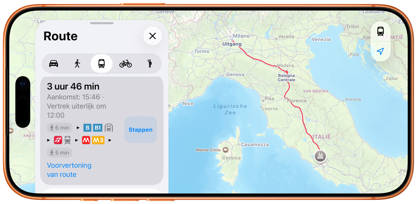Tap the 5 min walking segment chip
Viewport: 417px width, 204px height.
click(60, 153)
